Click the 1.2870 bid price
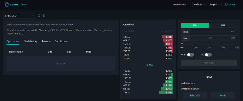The image size is (243, 101). coord(169,89)
